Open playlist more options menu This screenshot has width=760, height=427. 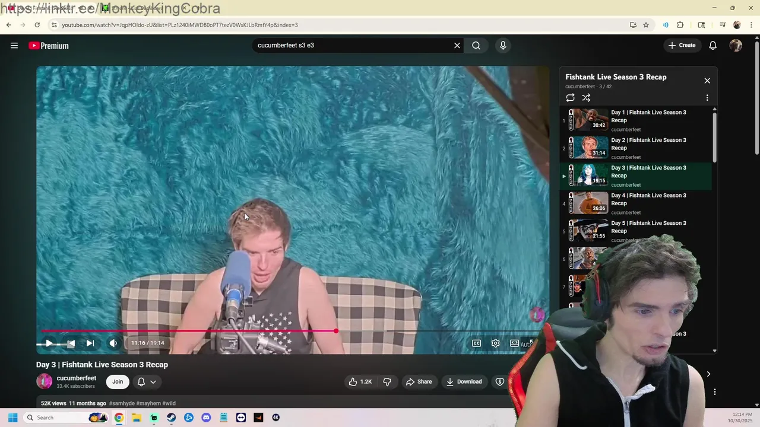point(707,98)
